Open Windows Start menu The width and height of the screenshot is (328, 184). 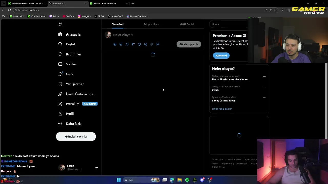pyautogui.click(x=119, y=180)
